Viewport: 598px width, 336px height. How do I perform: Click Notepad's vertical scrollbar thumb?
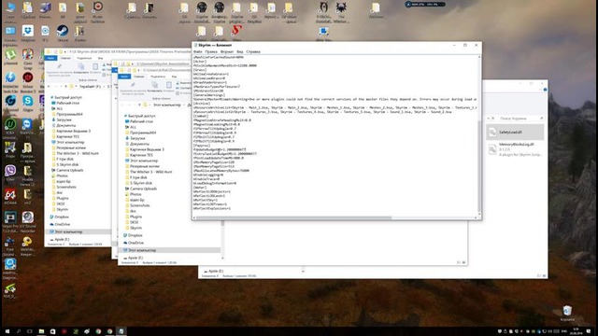coord(479,166)
